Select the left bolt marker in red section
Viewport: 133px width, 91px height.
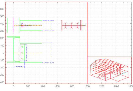tap(65, 25)
